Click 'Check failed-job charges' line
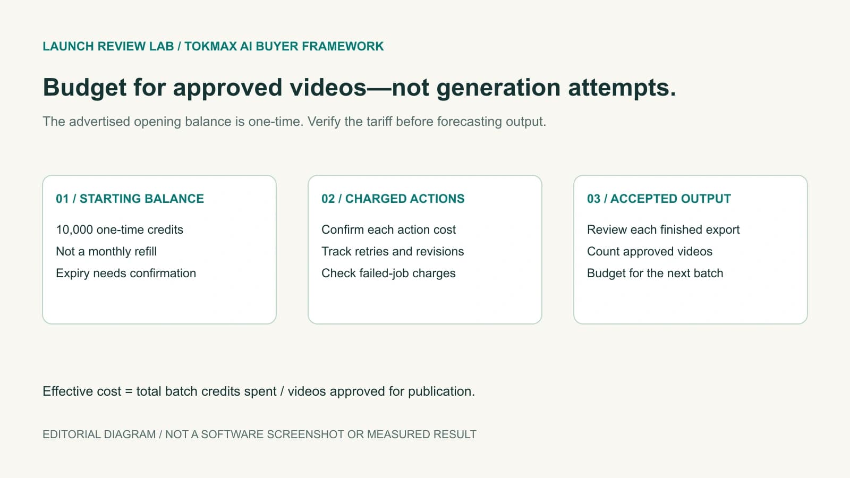 pyautogui.click(x=388, y=273)
